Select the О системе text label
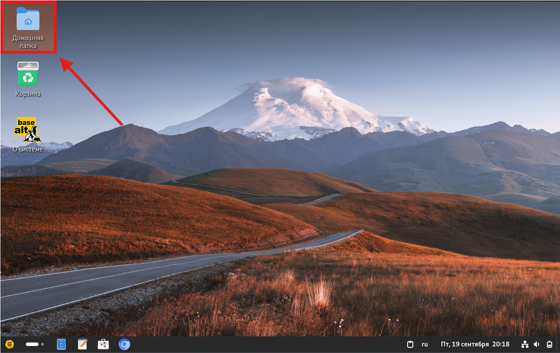The image size is (560, 353). pos(28,149)
